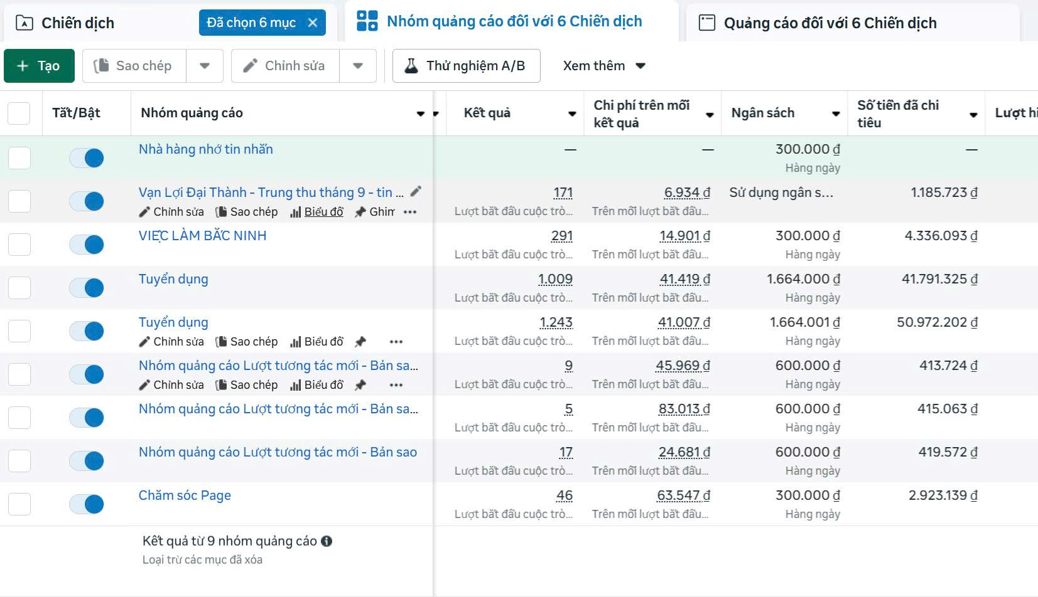1038x597 pixels.
Task: Disable the VIỆC LÀM BẮC NINH ad set
Action: [87, 245]
